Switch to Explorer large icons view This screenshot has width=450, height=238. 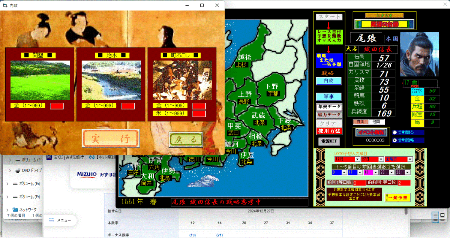tap(443, 216)
